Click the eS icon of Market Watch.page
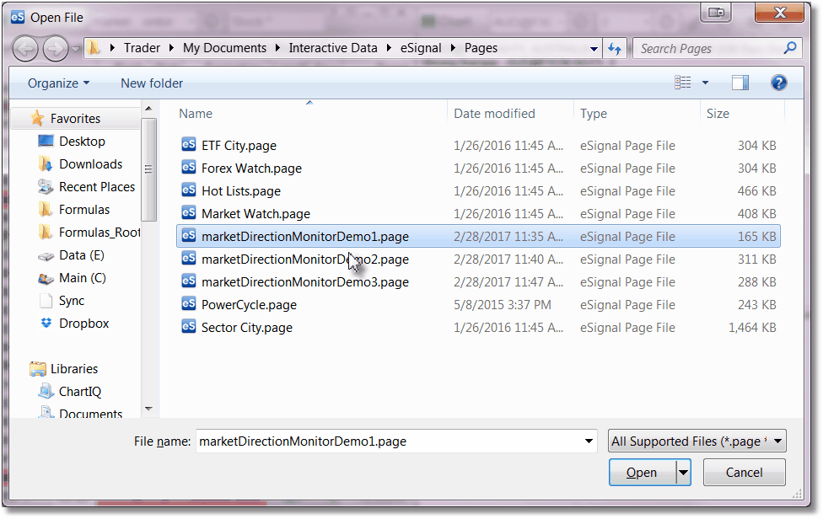 (x=189, y=213)
